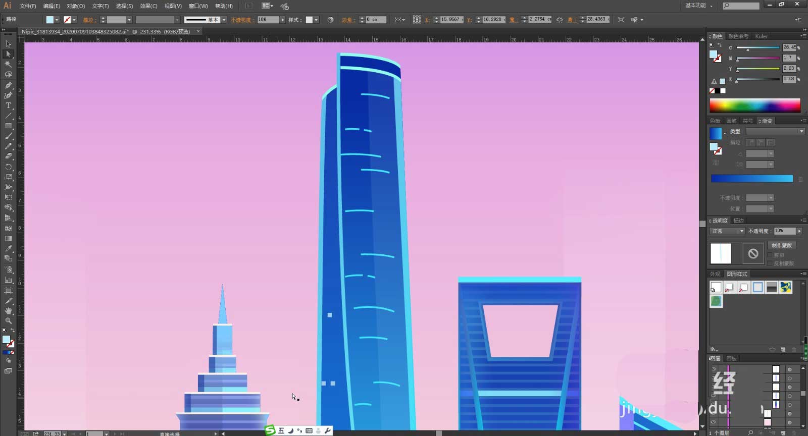The width and height of the screenshot is (808, 436).
Task: Select the Line Segment tool
Action: pyautogui.click(x=8, y=116)
